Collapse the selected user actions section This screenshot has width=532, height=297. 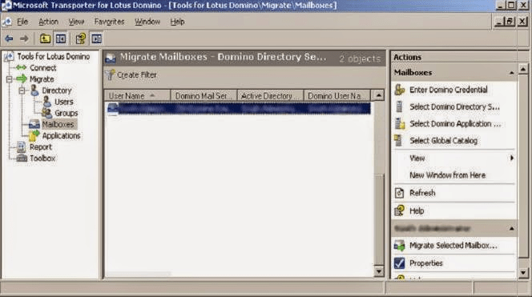511,229
